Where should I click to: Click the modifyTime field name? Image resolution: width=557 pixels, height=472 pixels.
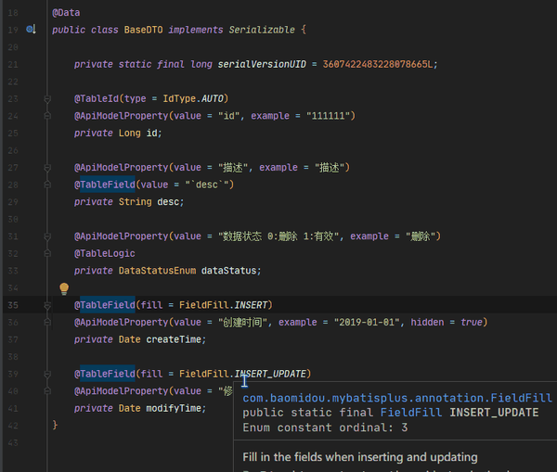tap(174, 408)
